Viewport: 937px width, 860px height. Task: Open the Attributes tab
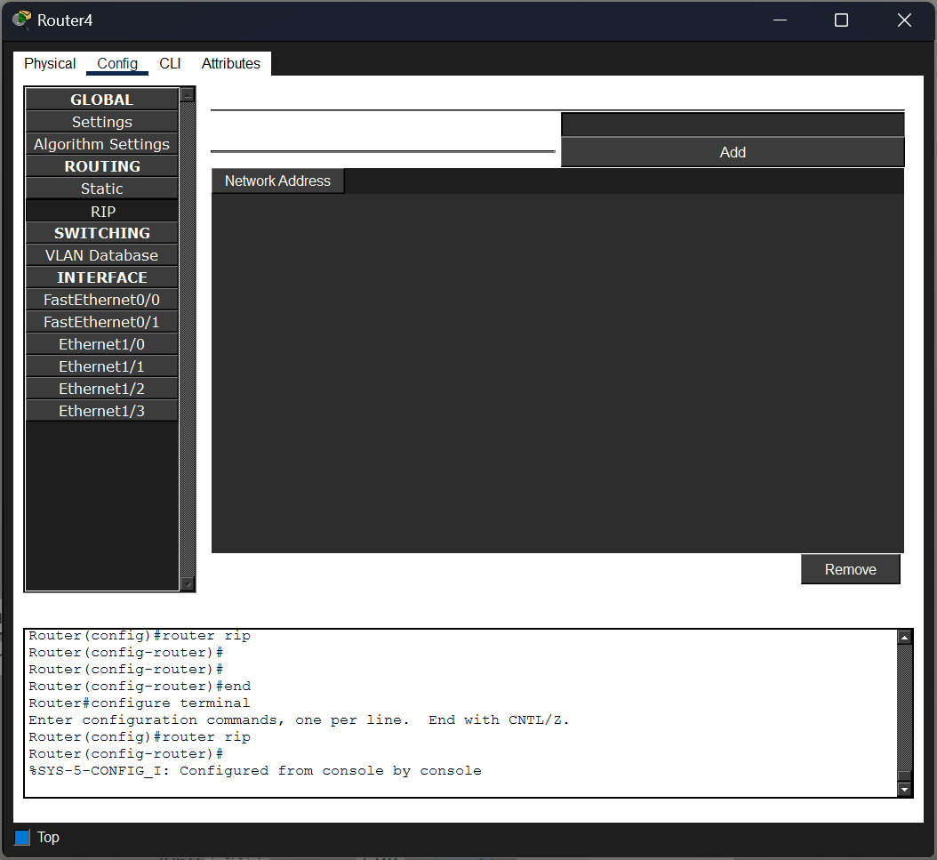pos(230,63)
